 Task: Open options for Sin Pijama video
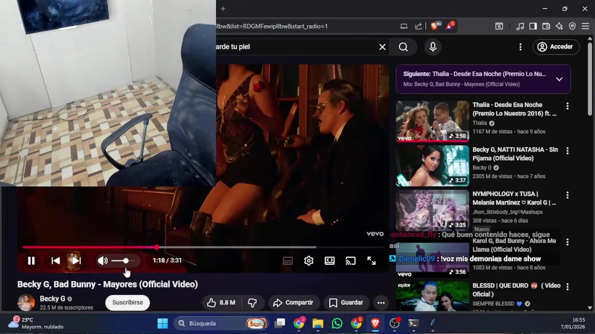point(568,151)
